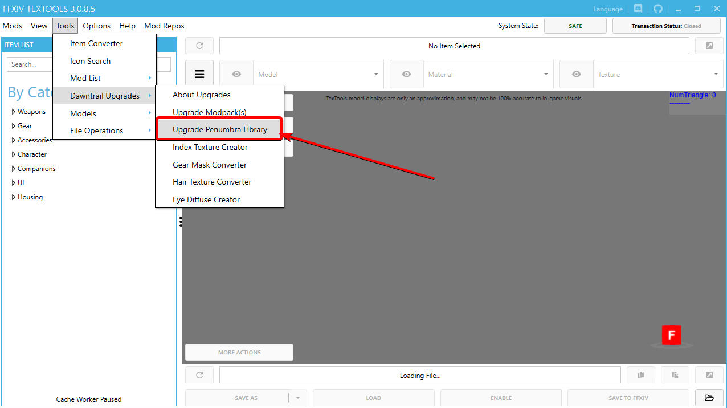Screen dimensions: 727x408
Task: Choose Hair Texture Converter from submenu
Action: [212, 182]
